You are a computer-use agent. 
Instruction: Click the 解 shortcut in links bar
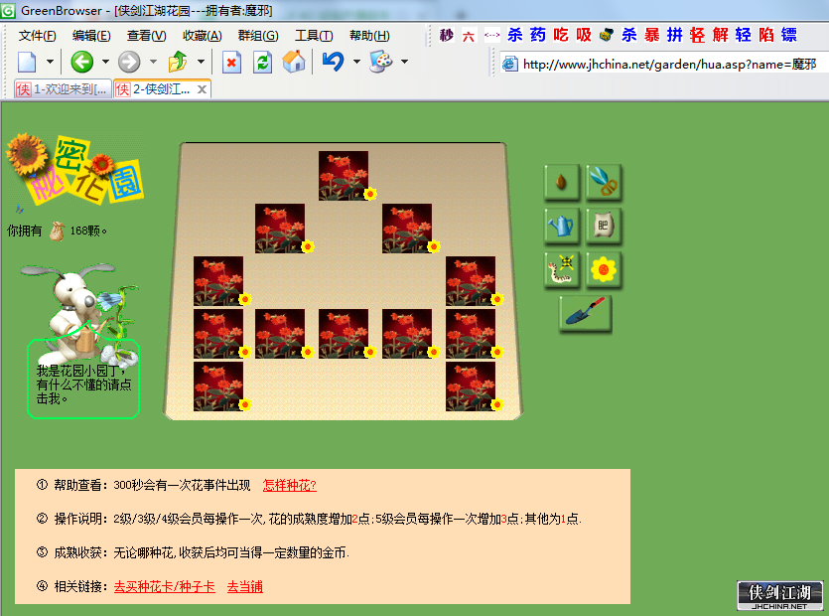[720, 35]
